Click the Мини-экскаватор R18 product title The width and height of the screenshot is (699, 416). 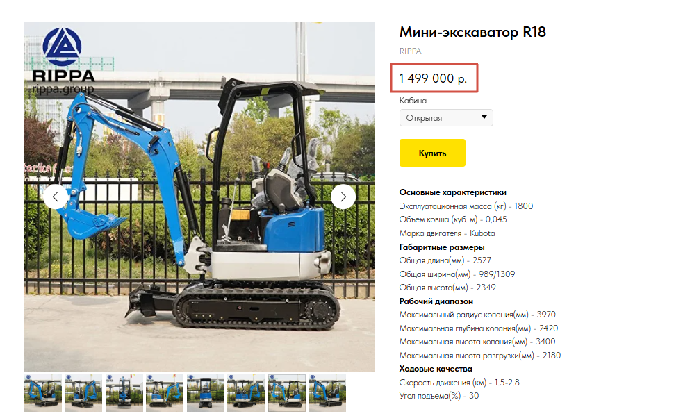pyautogui.click(x=472, y=32)
